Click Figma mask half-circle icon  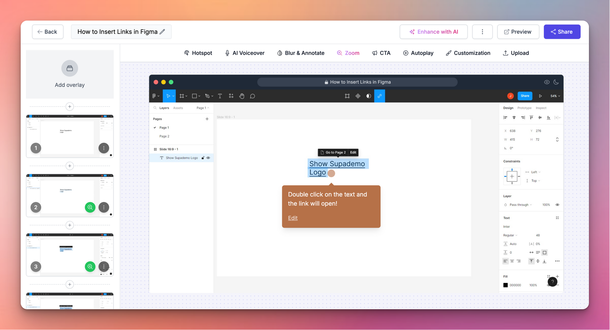(x=368, y=96)
